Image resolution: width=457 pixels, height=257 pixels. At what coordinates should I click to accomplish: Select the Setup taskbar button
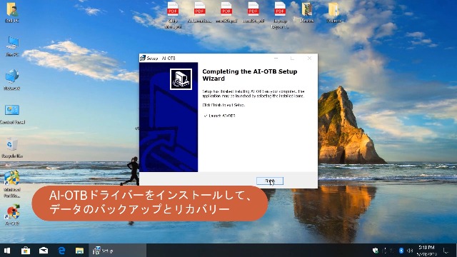(117, 251)
